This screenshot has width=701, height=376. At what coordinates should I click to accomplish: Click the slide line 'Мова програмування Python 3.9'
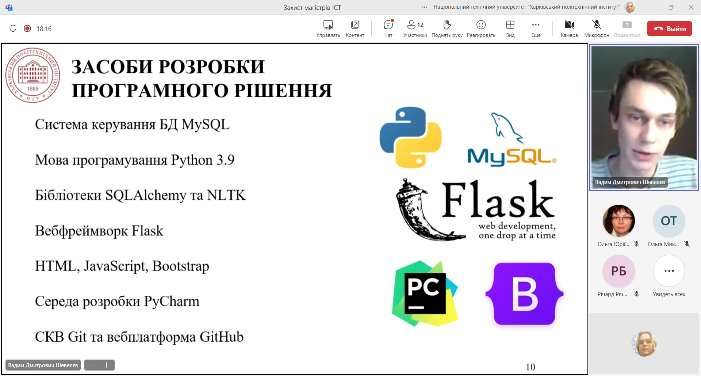[x=135, y=160]
